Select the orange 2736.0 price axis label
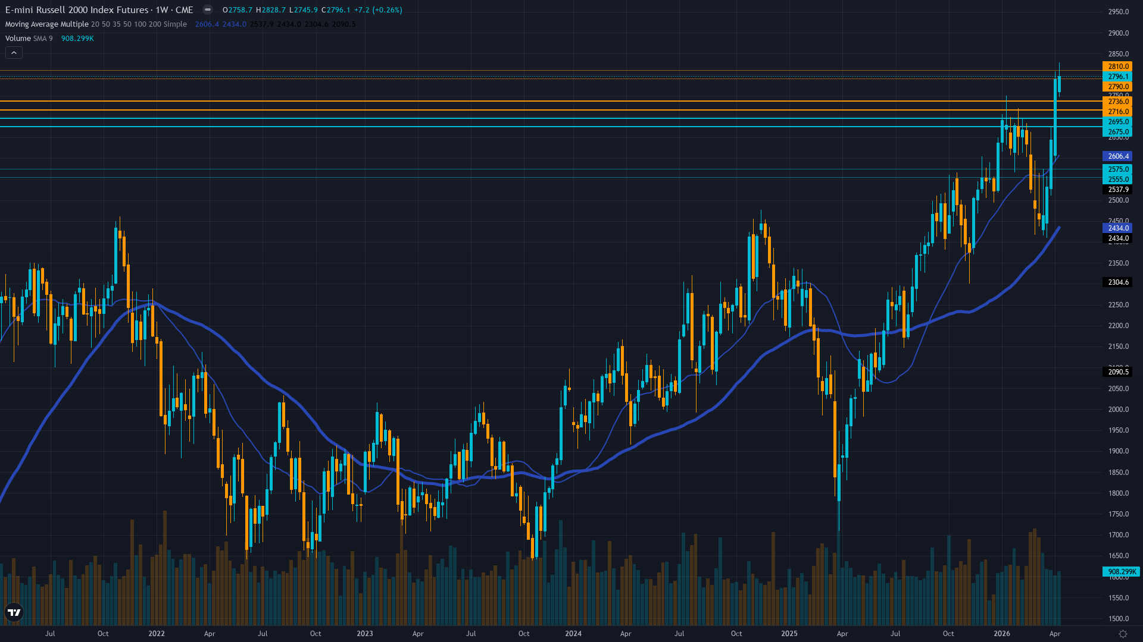 1117,102
